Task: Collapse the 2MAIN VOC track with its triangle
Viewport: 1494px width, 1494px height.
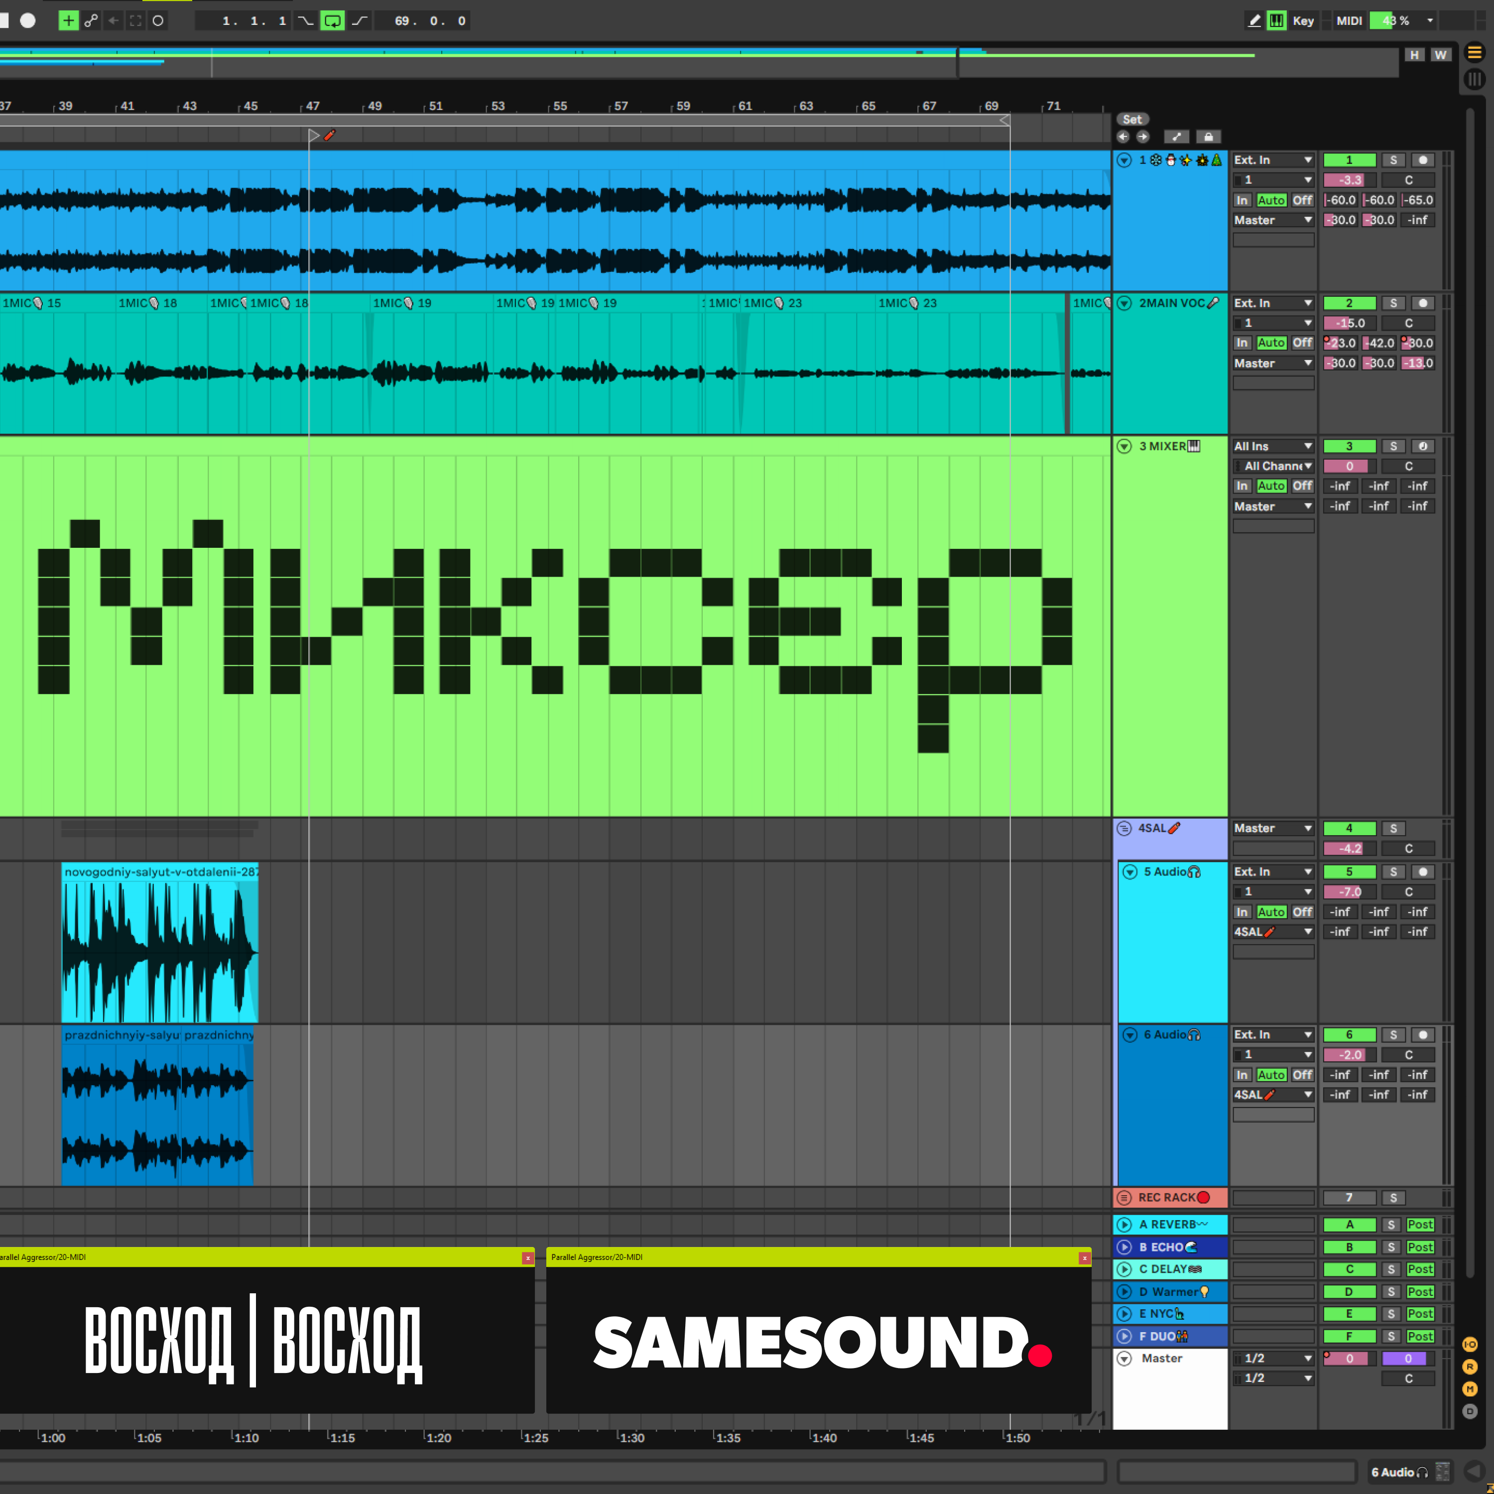Action: [x=1125, y=302]
